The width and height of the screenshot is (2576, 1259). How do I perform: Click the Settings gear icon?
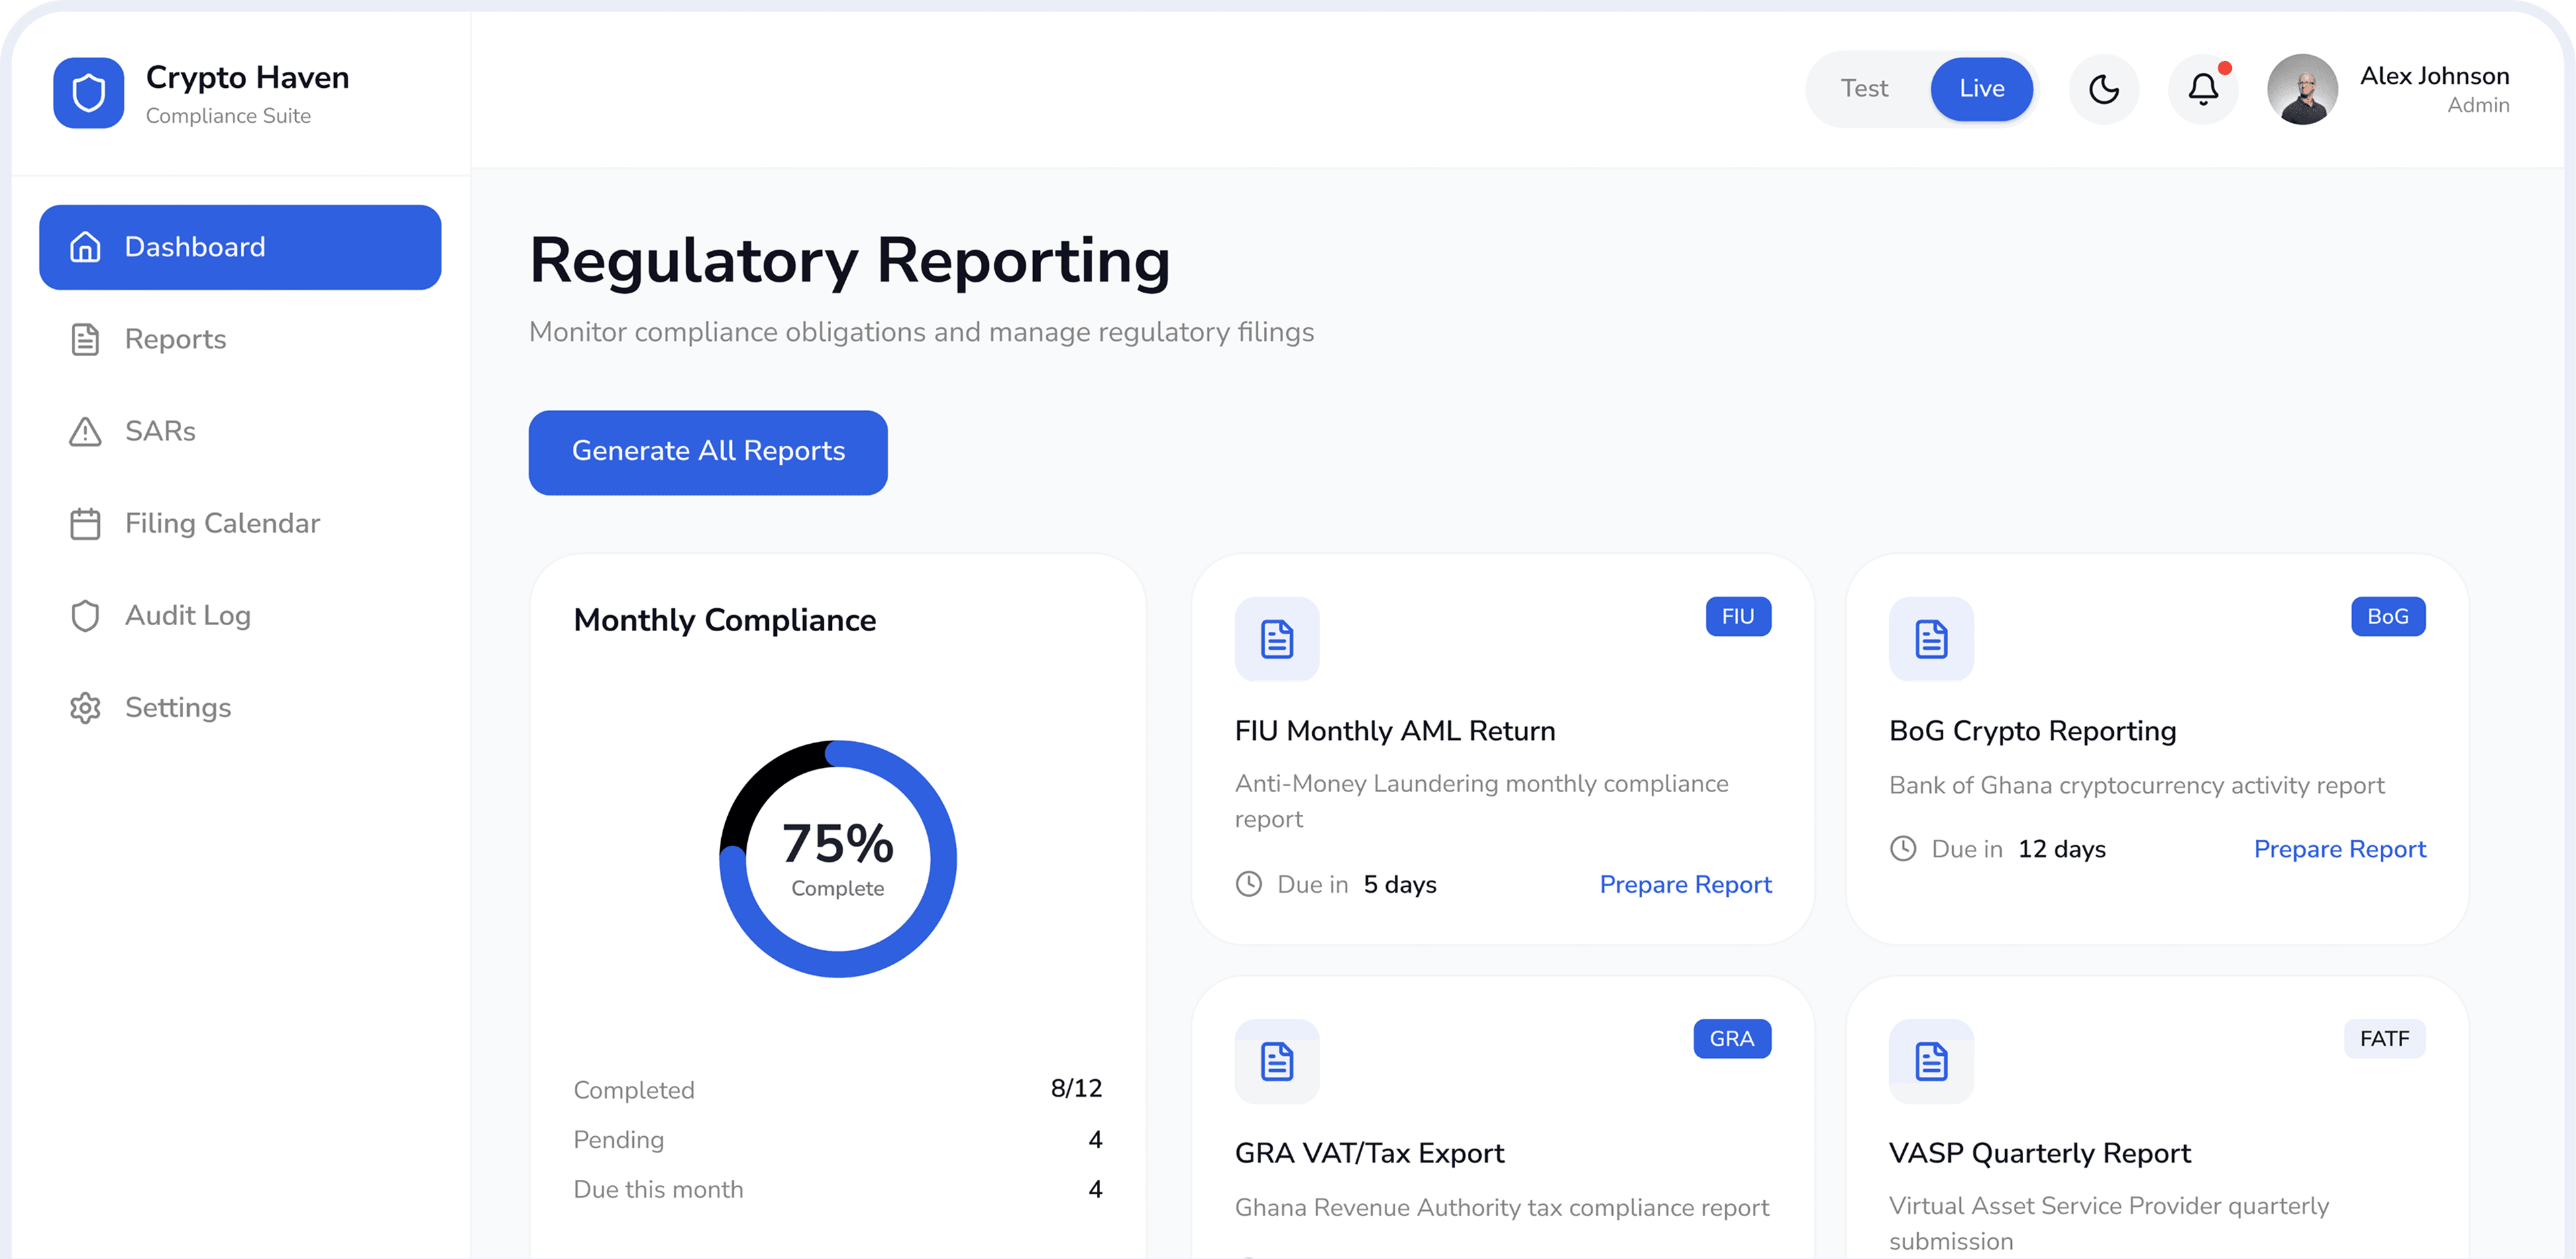point(85,707)
